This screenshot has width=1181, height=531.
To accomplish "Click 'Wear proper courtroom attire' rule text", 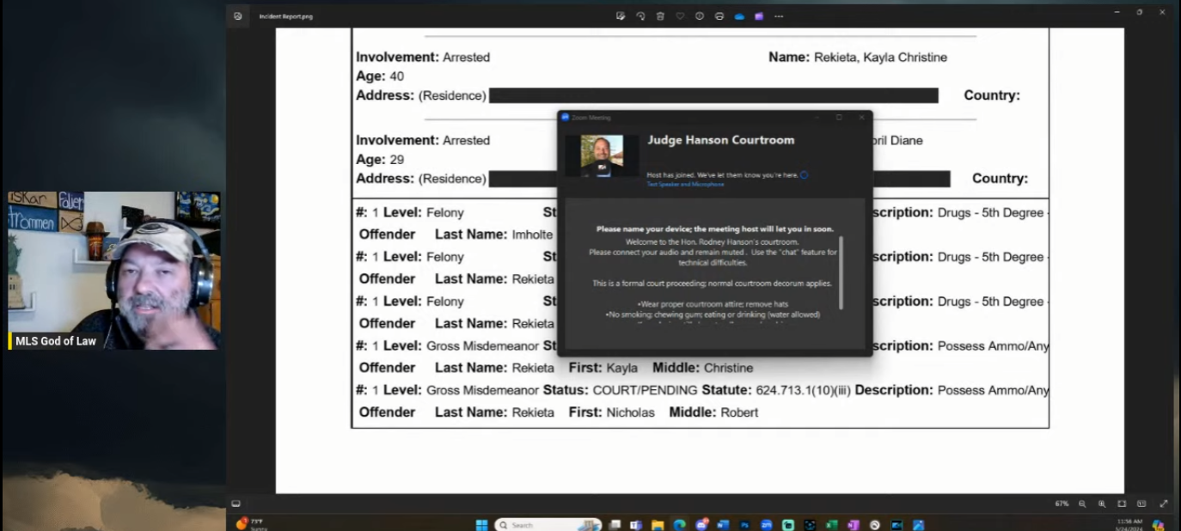I will [x=714, y=305].
